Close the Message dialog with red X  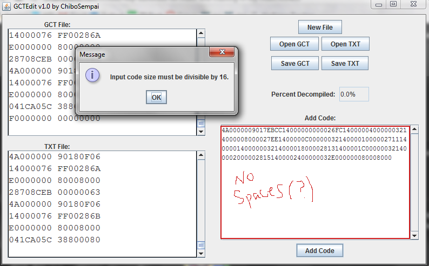[x=222, y=52]
